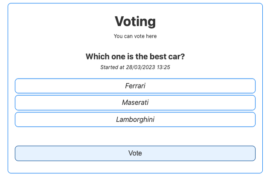273x179 pixels.
Task: Toggle the Lamborghini answer box
Action: [135, 120]
